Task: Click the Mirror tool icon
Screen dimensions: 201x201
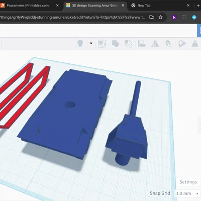Action: click(155, 44)
